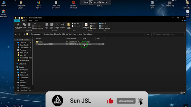Click the Recycle Bin desktop icon

point(153,5)
